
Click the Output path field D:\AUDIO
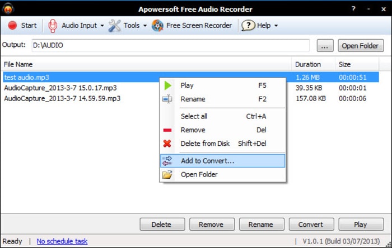coord(170,45)
